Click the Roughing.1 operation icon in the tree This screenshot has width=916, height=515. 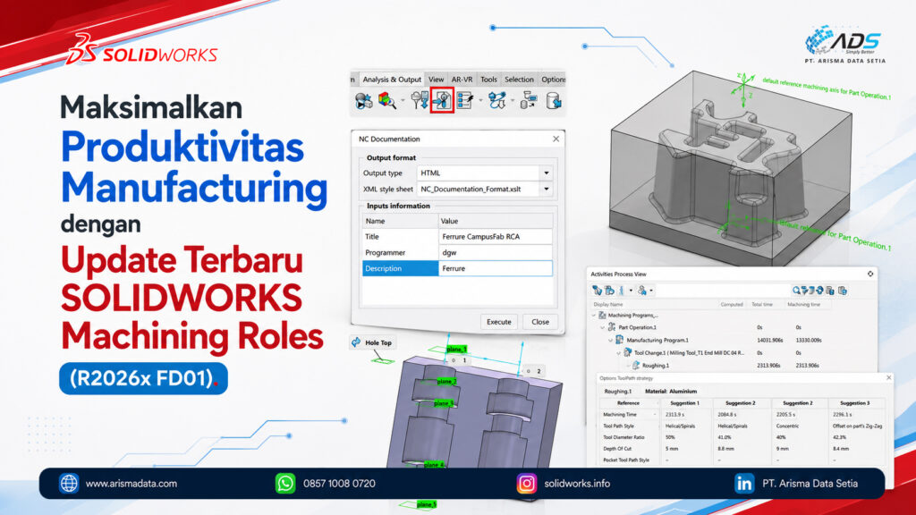tap(636, 366)
